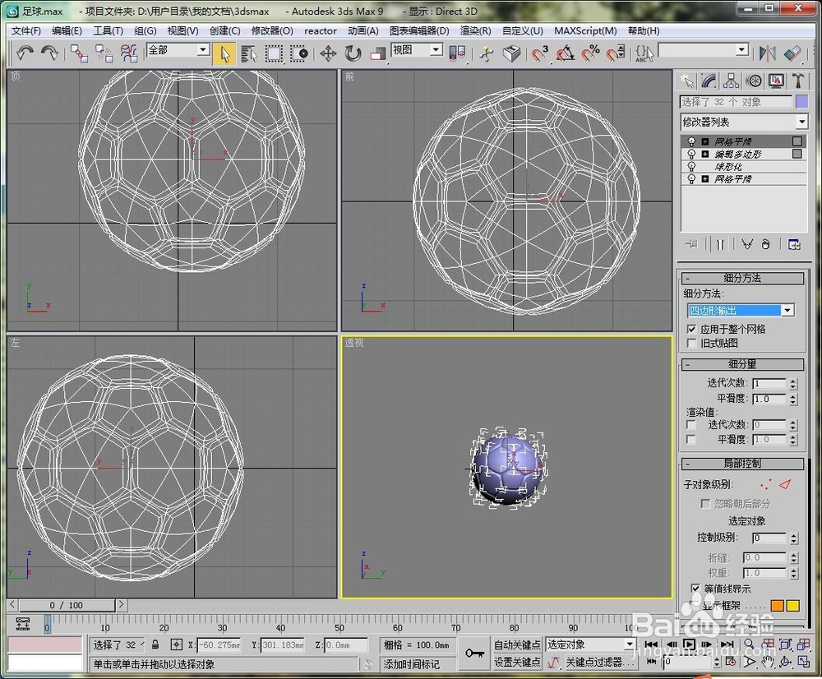Enable render 迭代次数 checkbox
This screenshot has width=822, height=679.
[691, 425]
